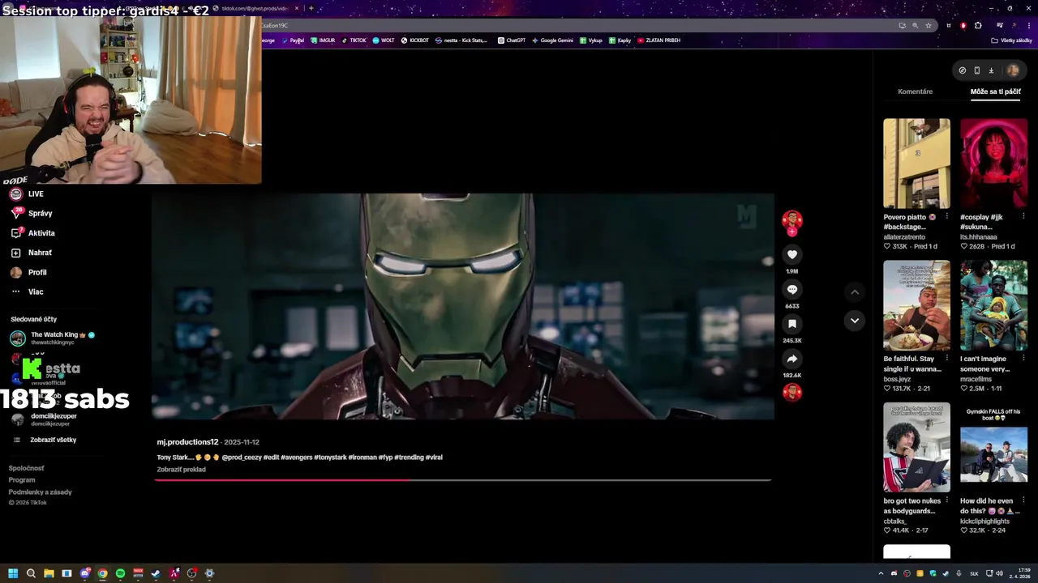This screenshot has height=583, width=1038.
Task: Open more options for 'Be faithful' card
Action: click(x=946, y=359)
